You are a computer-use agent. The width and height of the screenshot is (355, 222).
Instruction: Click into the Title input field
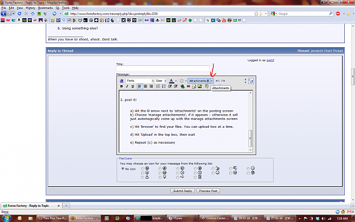[163, 68]
